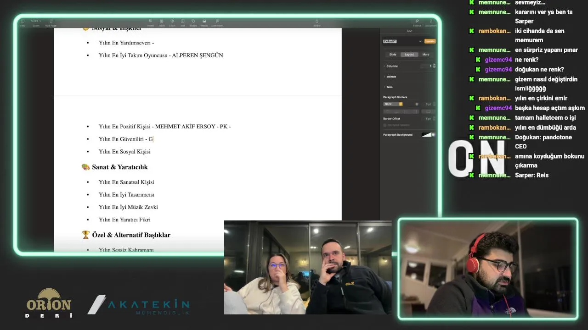Click the Columns count stepper

tap(434, 66)
